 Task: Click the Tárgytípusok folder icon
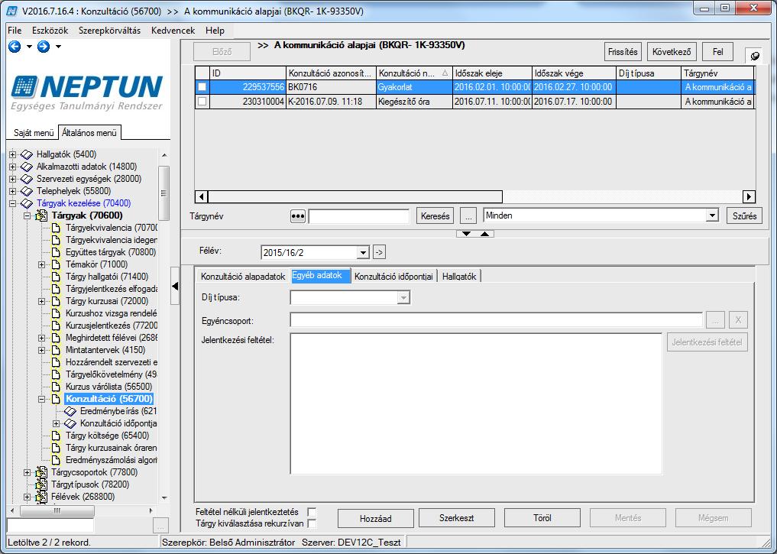pos(41,484)
